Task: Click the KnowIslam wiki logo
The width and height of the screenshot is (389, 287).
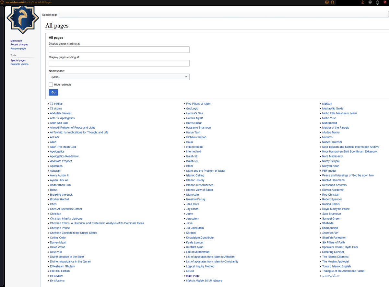Action: [x=23, y=19]
